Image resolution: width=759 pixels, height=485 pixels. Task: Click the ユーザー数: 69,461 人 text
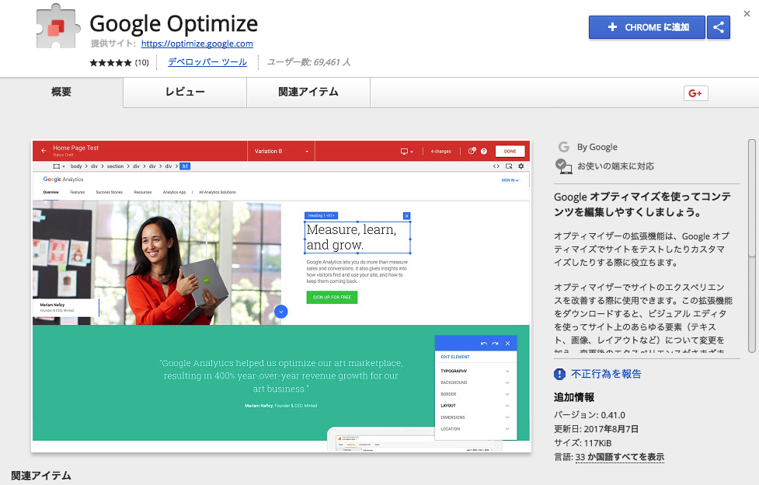click(309, 62)
